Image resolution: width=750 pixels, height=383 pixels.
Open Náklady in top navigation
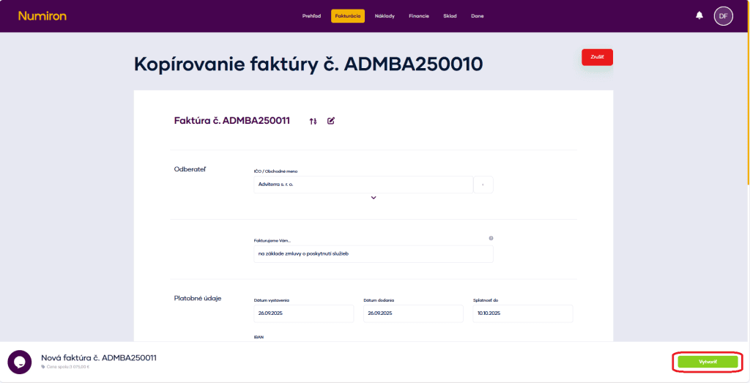pyautogui.click(x=385, y=16)
